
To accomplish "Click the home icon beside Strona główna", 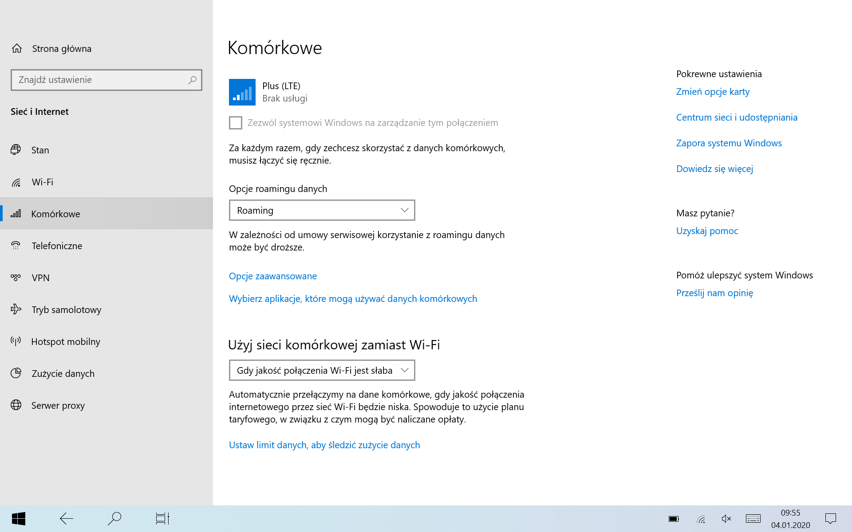I will pos(17,48).
